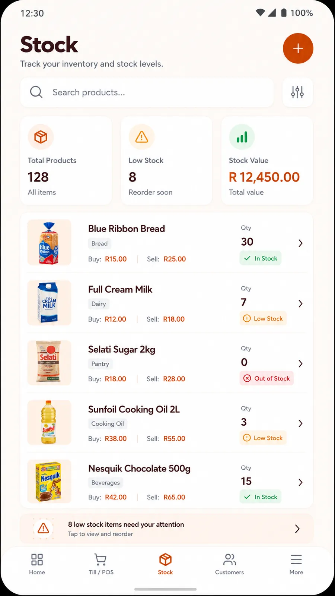
Task: Click the search magnifier icon
Action: coord(36,92)
